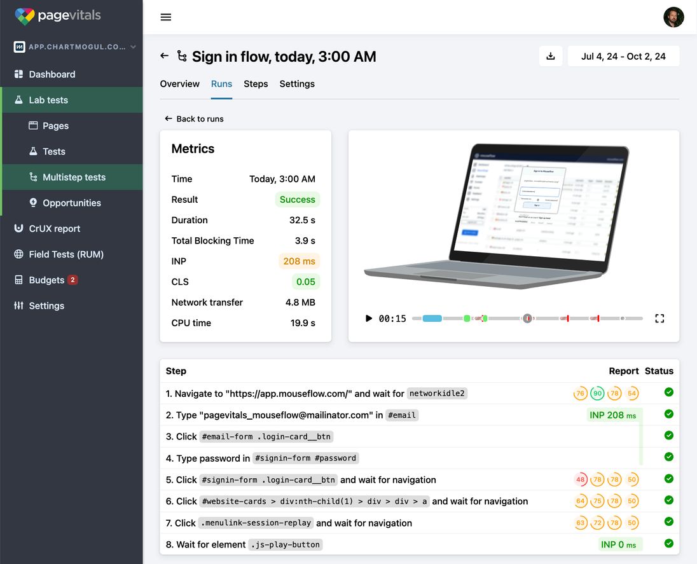
Task: Play the session recording video
Action: tap(369, 319)
